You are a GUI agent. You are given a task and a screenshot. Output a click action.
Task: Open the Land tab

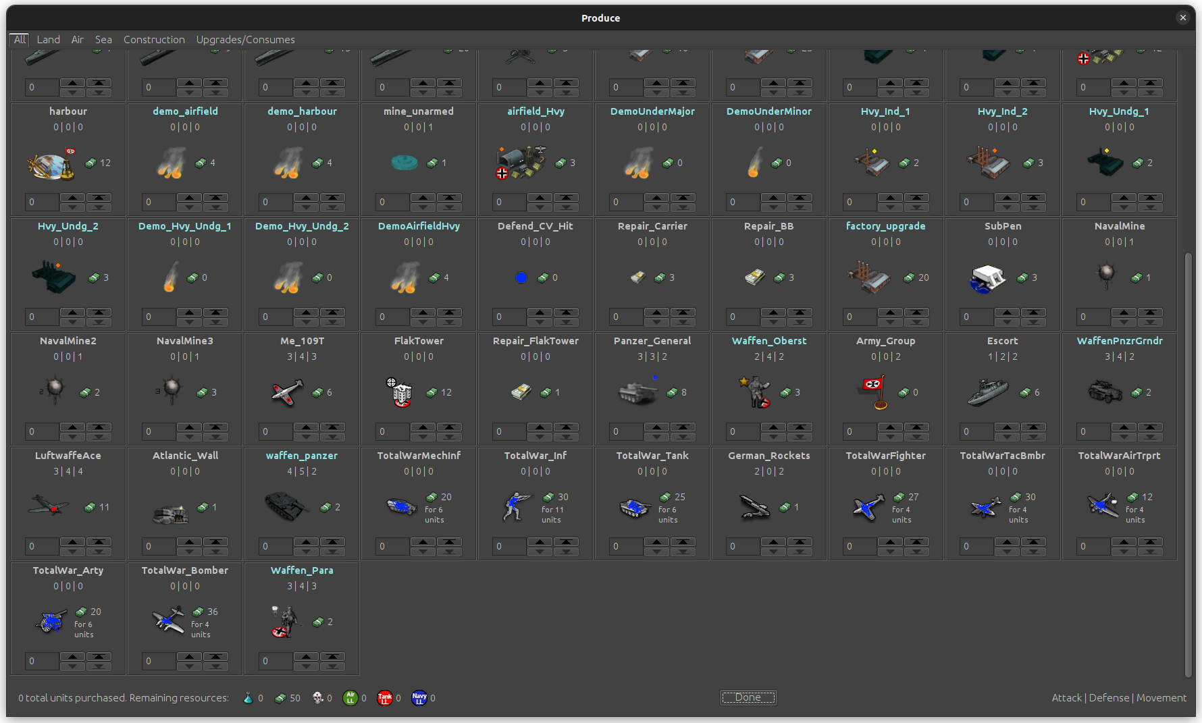[x=49, y=40]
